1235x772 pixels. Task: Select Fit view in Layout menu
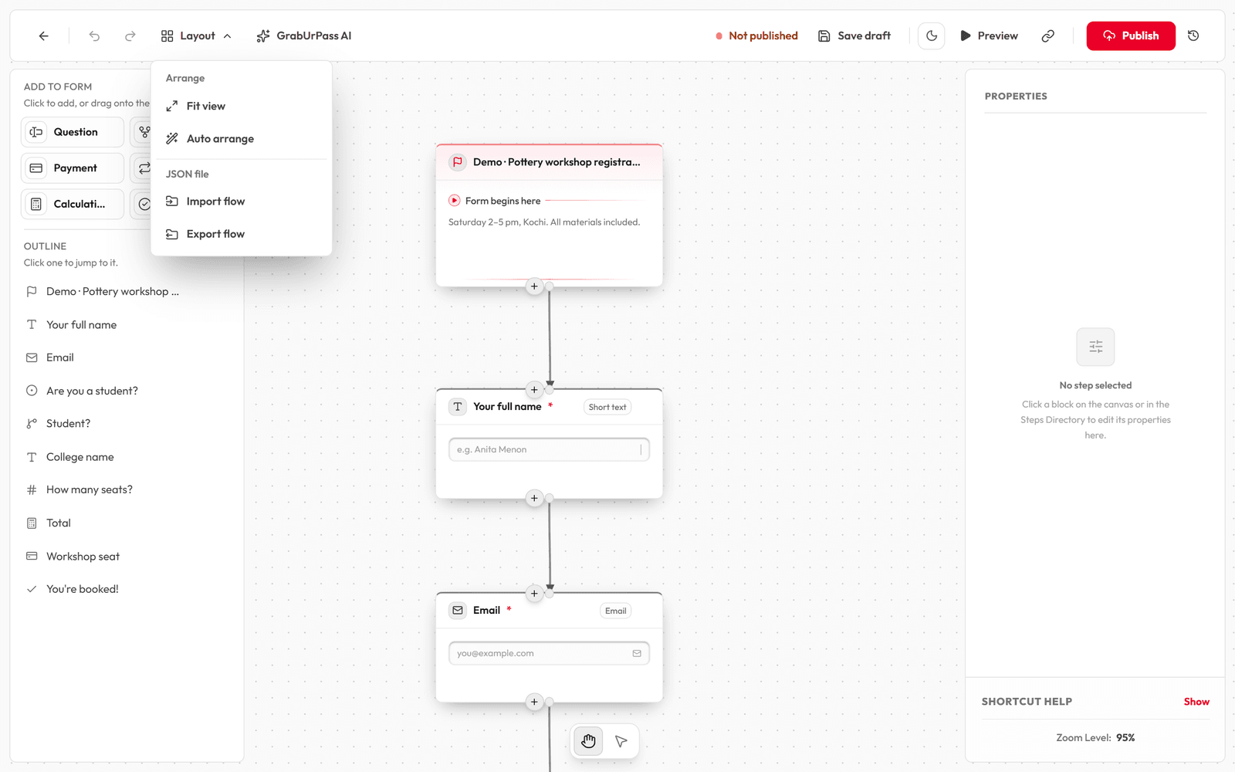[x=242, y=106]
